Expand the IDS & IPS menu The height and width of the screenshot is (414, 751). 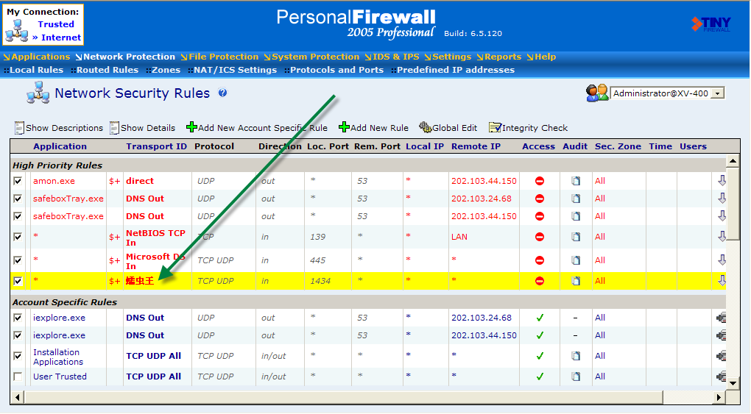(392, 57)
